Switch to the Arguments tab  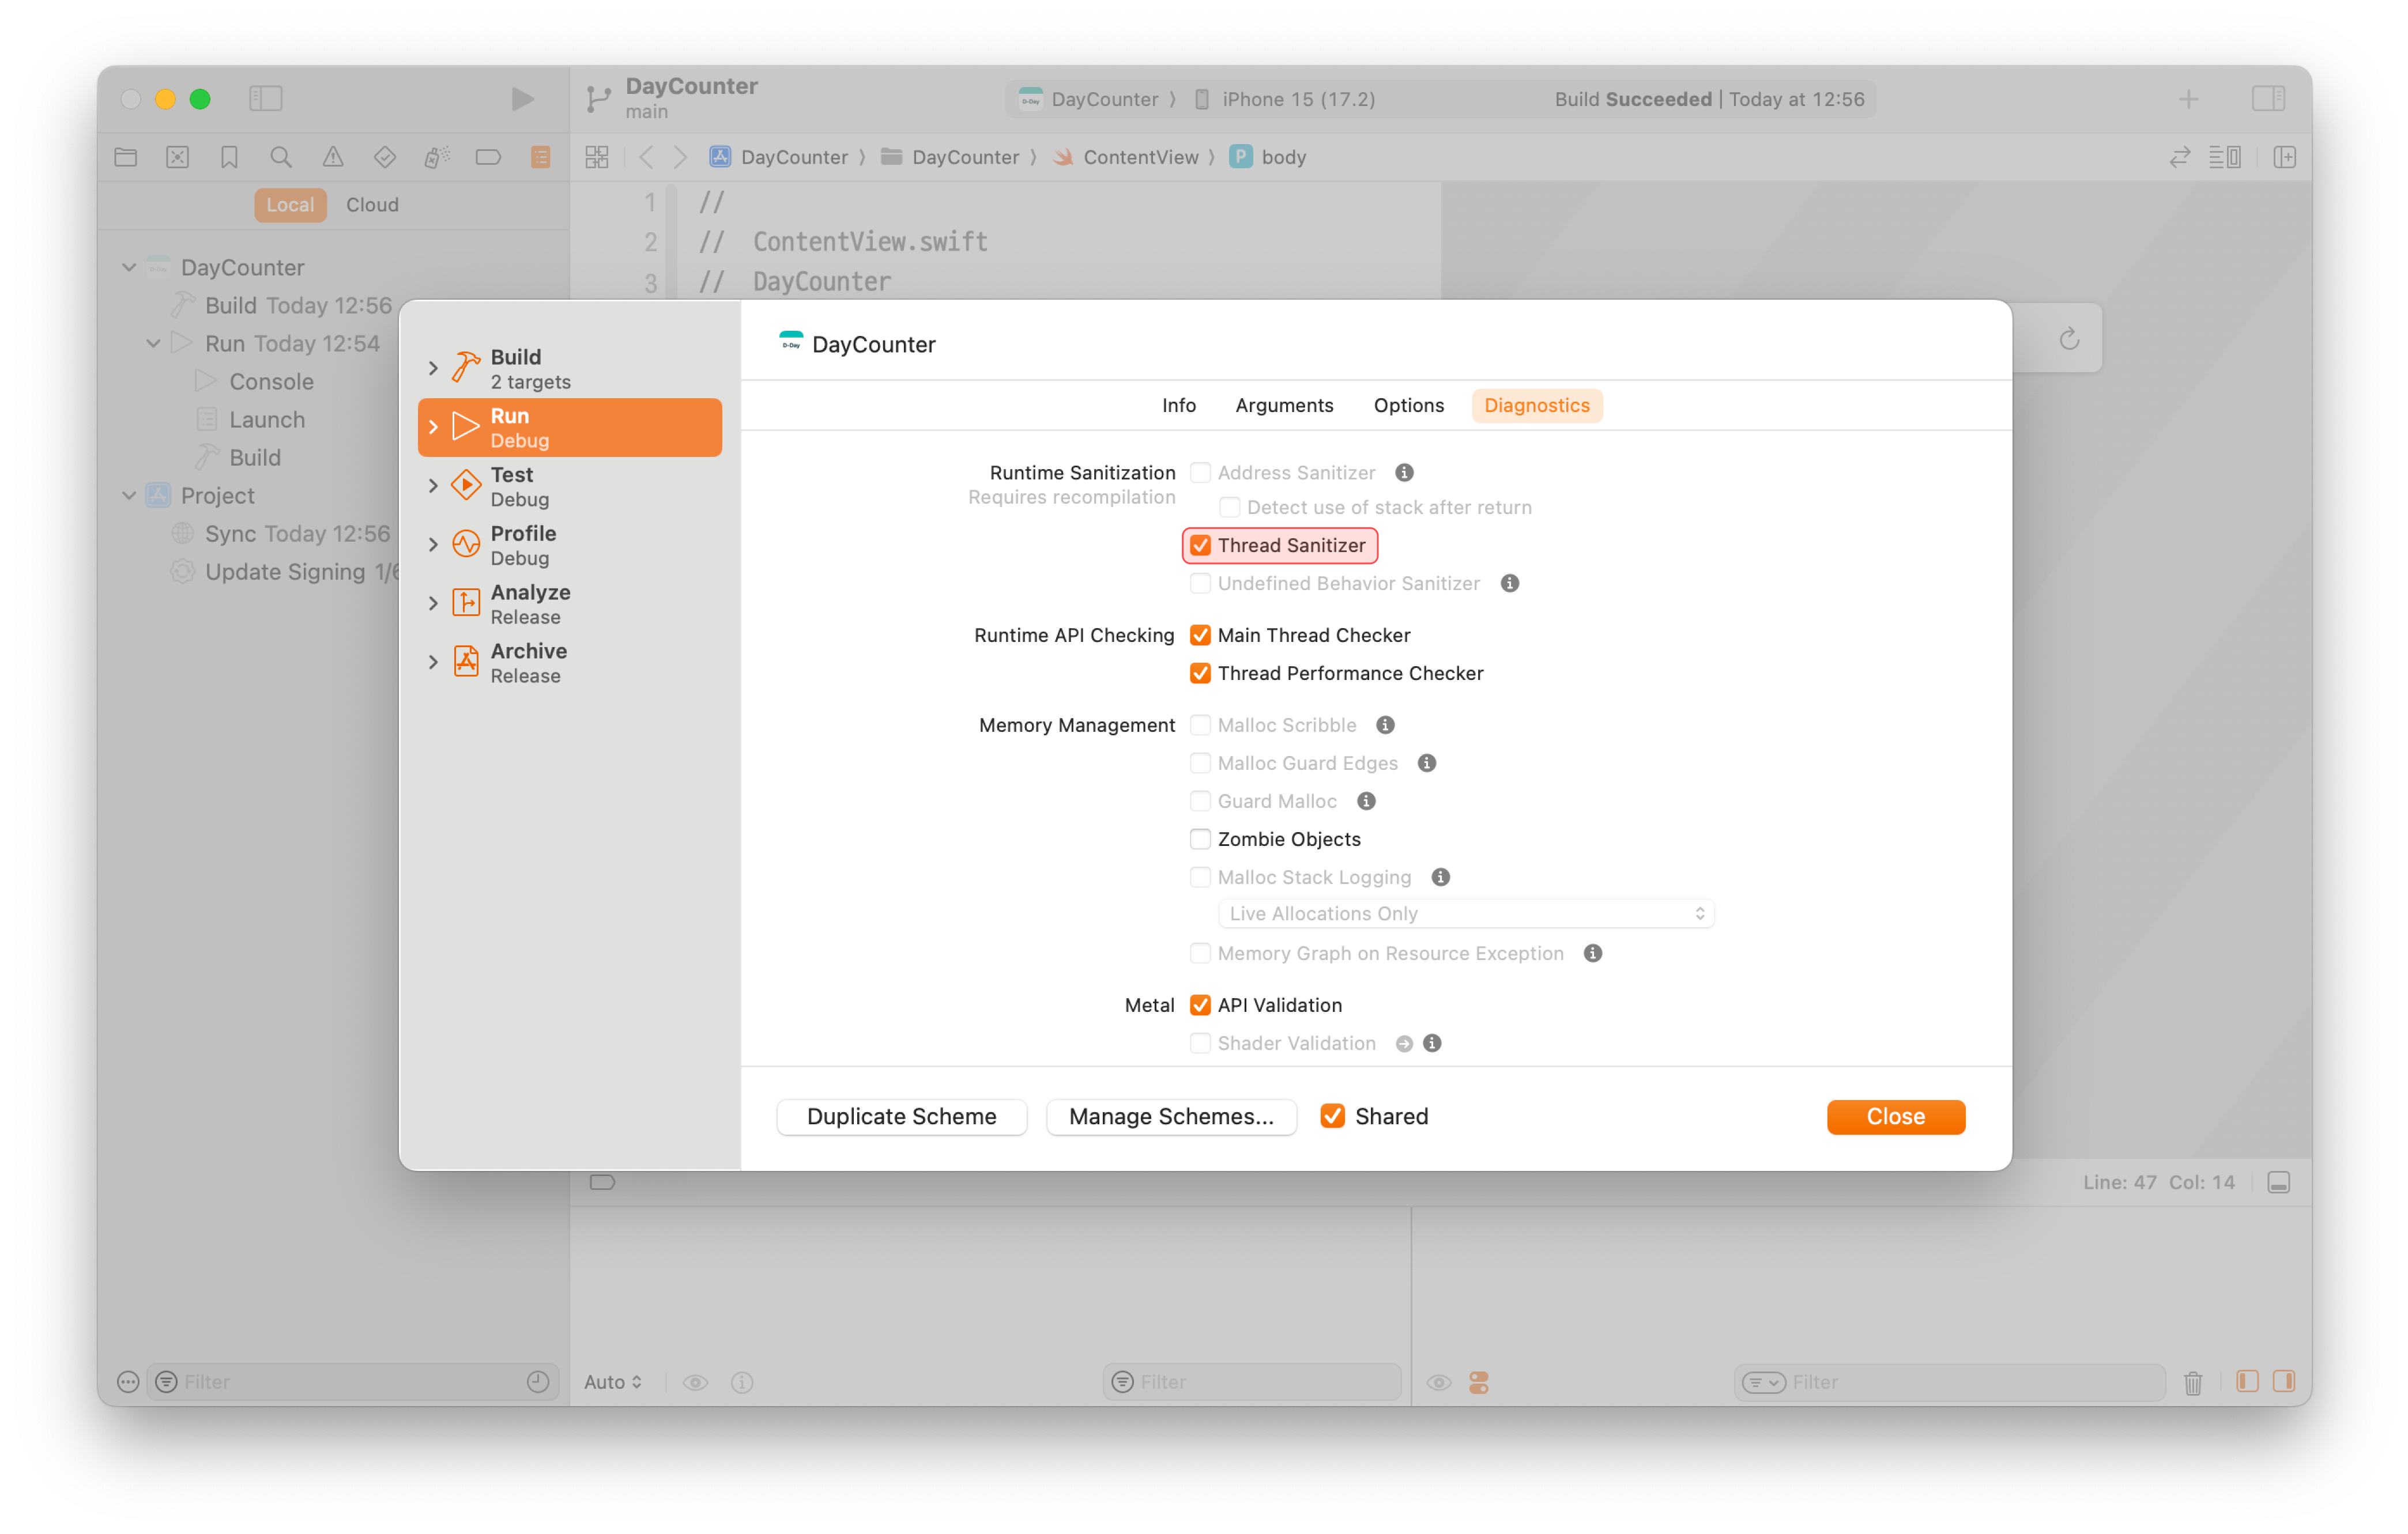click(1284, 406)
